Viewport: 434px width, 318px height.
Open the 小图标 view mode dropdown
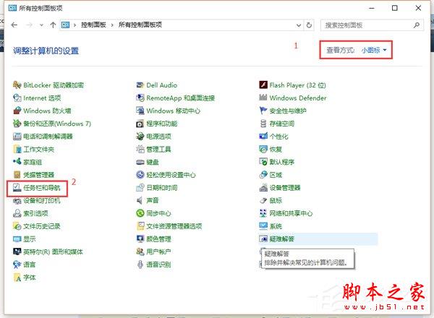point(374,50)
